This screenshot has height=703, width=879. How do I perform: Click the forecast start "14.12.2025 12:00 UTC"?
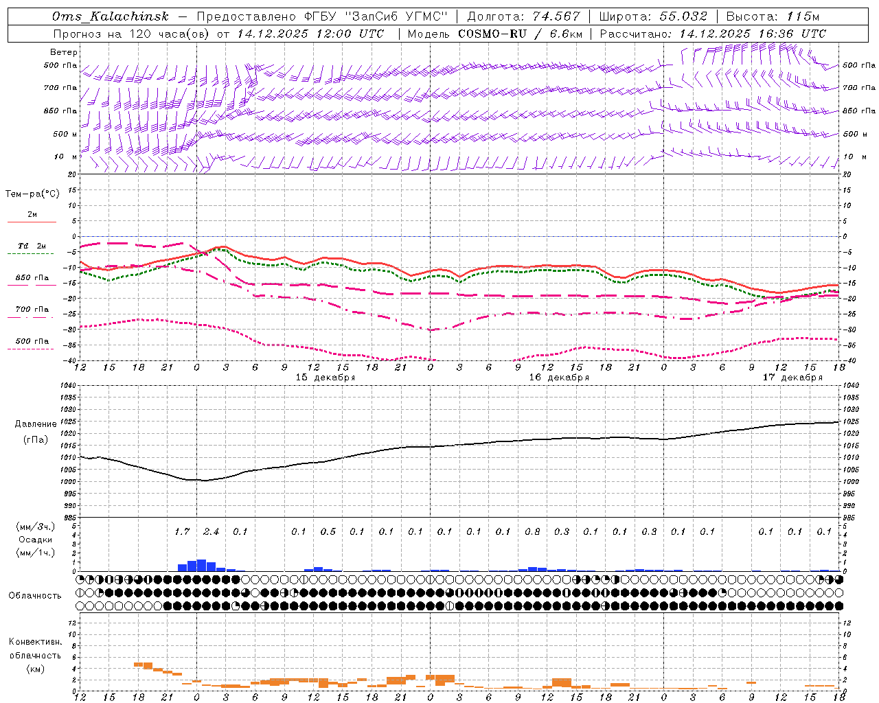[310, 34]
